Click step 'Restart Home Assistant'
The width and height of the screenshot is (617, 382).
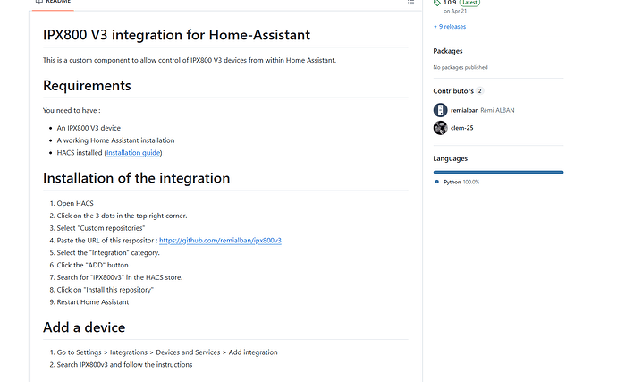click(93, 302)
